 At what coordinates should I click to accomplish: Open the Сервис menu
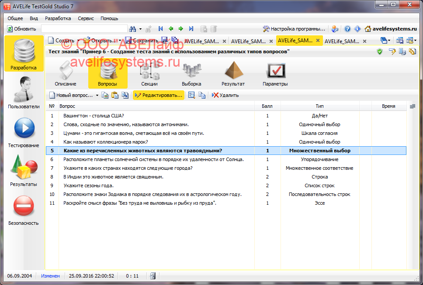coord(86,18)
